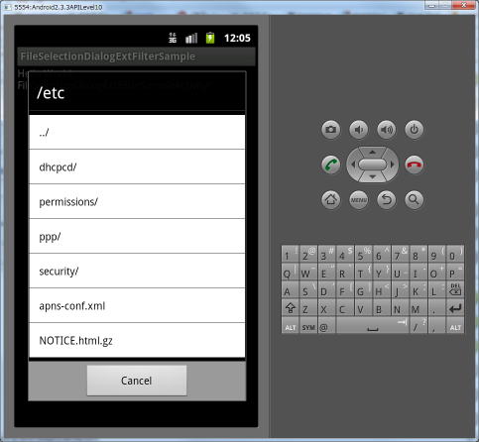The image size is (479, 442).
Task: Click the emulator camera button
Action: coord(330,130)
